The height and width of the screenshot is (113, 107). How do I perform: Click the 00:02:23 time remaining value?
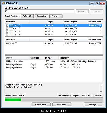[86, 96]
